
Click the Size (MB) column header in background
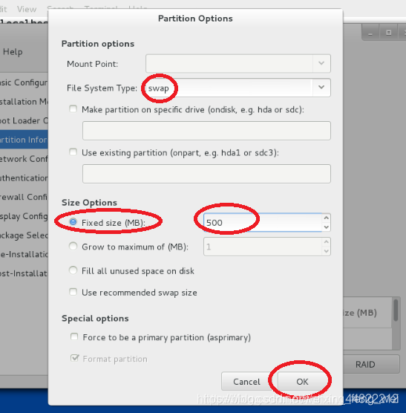pos(367,313)
